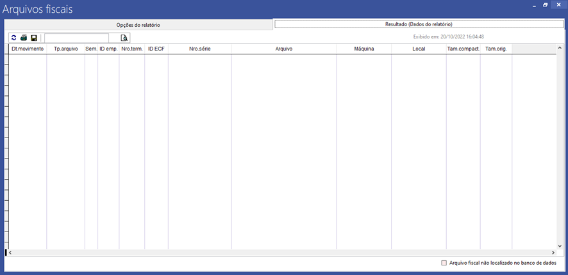The height and width of the screenshot is (275, 568).
Task: Enable 'Arquivo fiscal não localizado' checkbox
Action: (444, 263)
